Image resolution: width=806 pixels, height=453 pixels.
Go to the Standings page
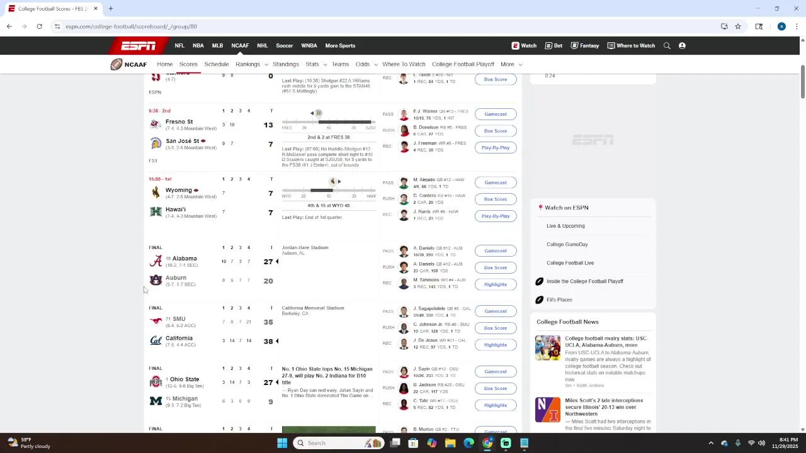pyautogui.click(x=286, y=64)
